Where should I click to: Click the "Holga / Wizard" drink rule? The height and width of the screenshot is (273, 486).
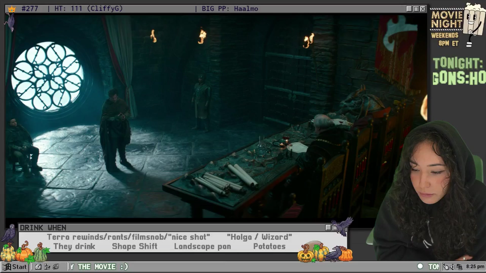tap(259, 237)
